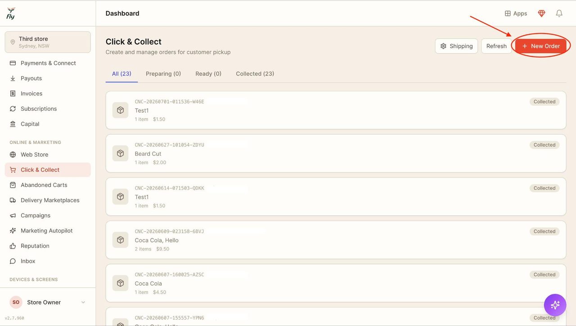Click the Payouts download arrow icon
576x326 pixels.
13,78
